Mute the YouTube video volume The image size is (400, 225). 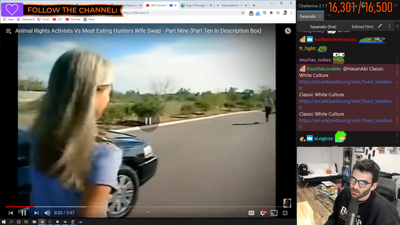(x=47, y=212)
